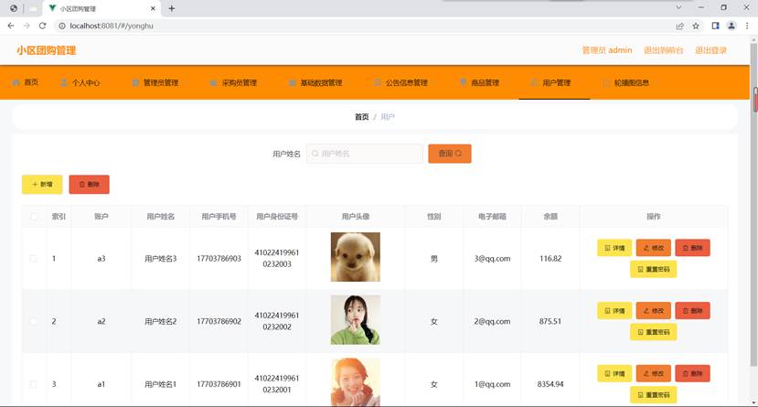758x407 pixels.
Task: Click 修改 edit for user a1
Action: (x=653, y=374)
